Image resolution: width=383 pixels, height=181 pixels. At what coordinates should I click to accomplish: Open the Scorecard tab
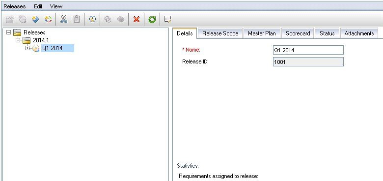coord(298,33)
